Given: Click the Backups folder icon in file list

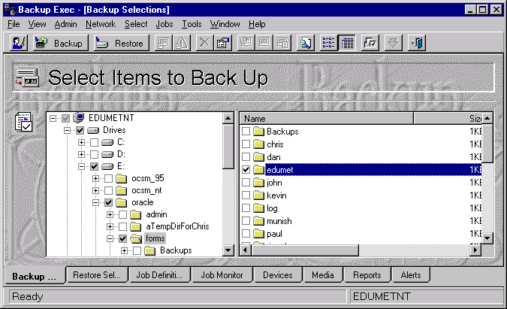Looking at the screenshot, I should (258, 132).
